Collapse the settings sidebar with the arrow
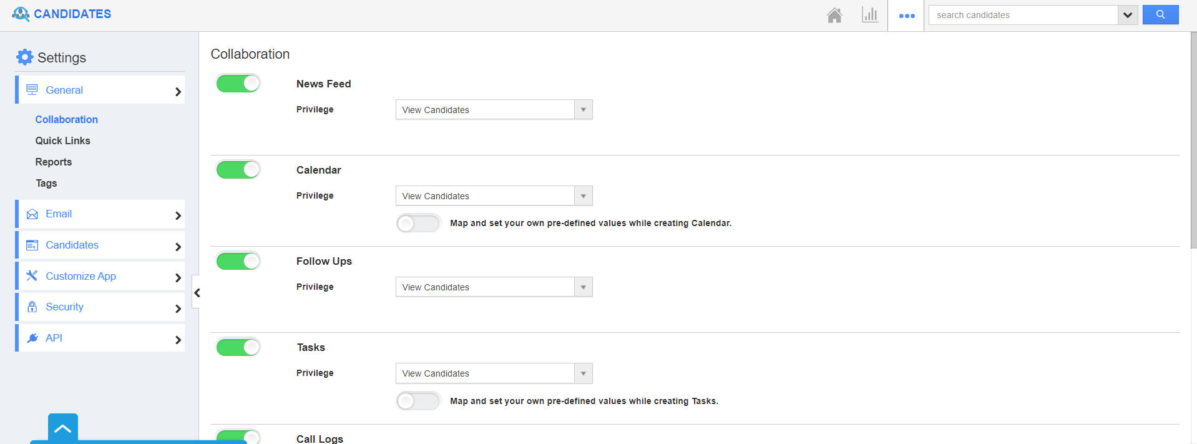Image resolution: width=1197 pixels, height=444 pixels. [197, 292]
